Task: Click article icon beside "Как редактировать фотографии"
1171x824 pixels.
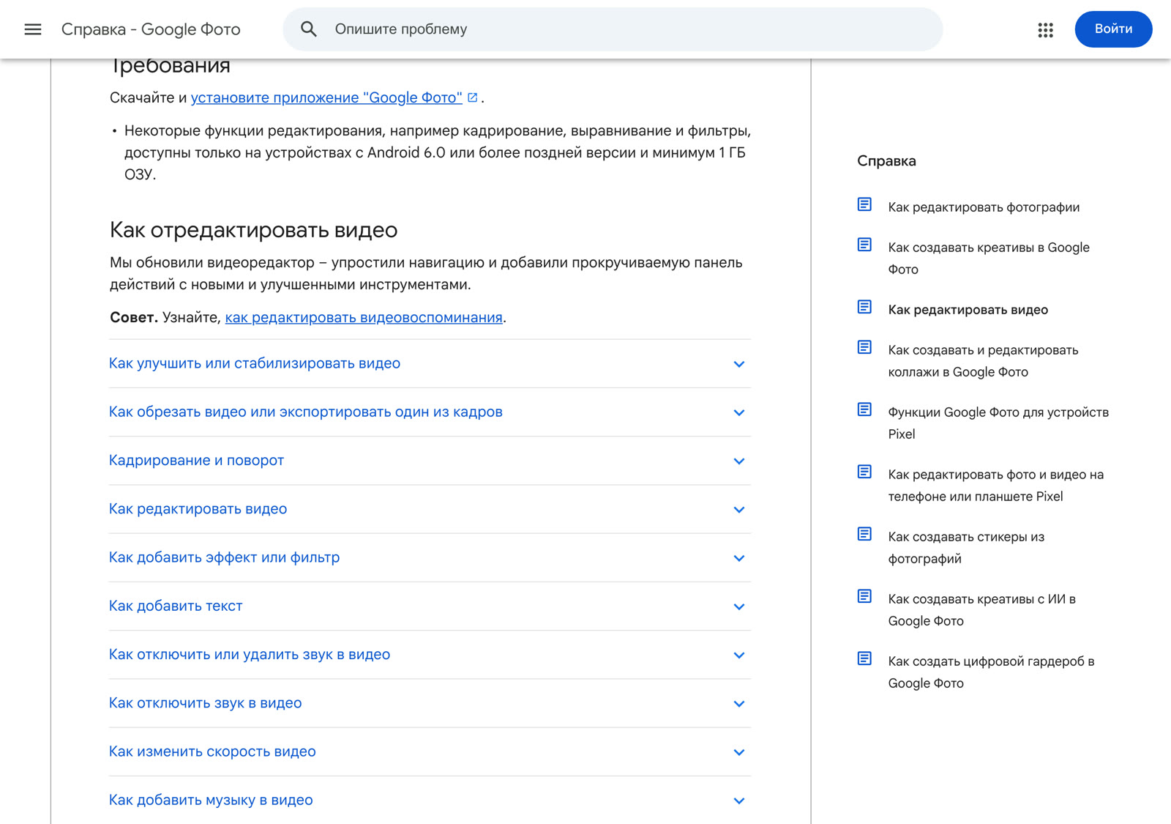Action: pos(864,204)
